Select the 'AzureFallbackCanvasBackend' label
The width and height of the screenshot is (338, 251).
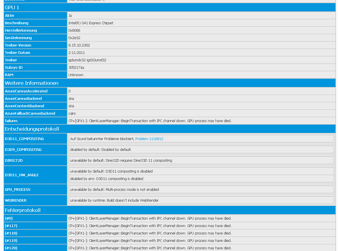tap(30, 113)
